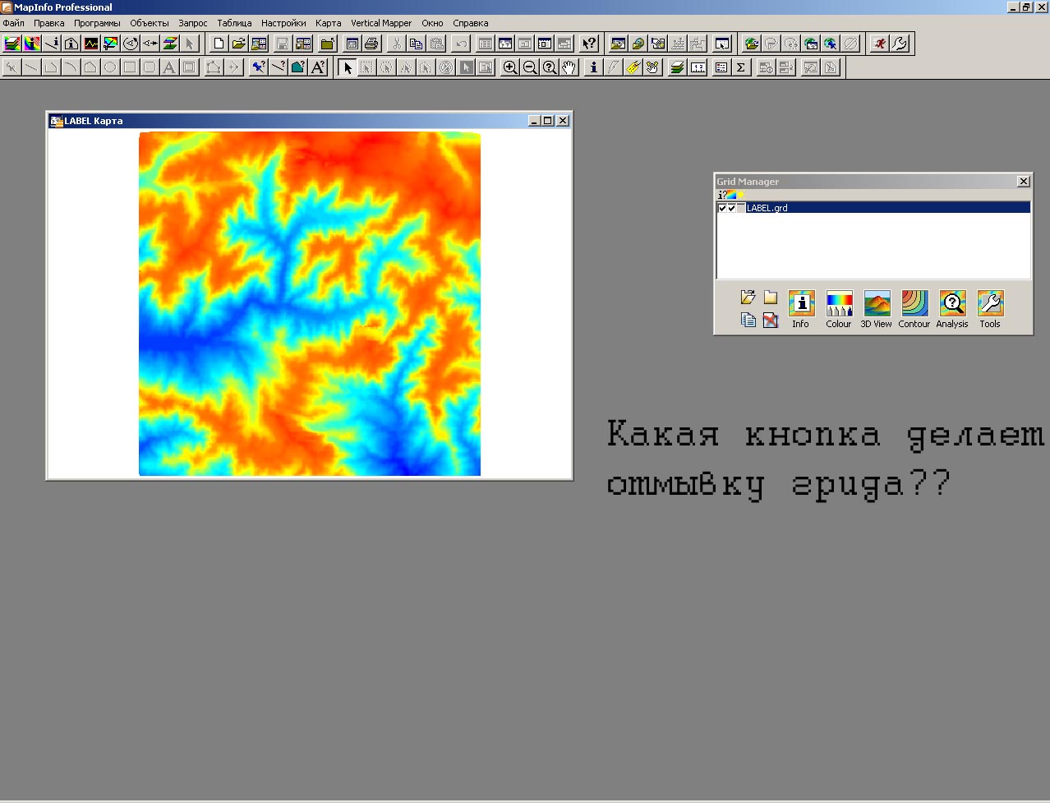Screen dimensions: 1050x803
Task: Click on the coloured grid map image
Action: (310, 304)
